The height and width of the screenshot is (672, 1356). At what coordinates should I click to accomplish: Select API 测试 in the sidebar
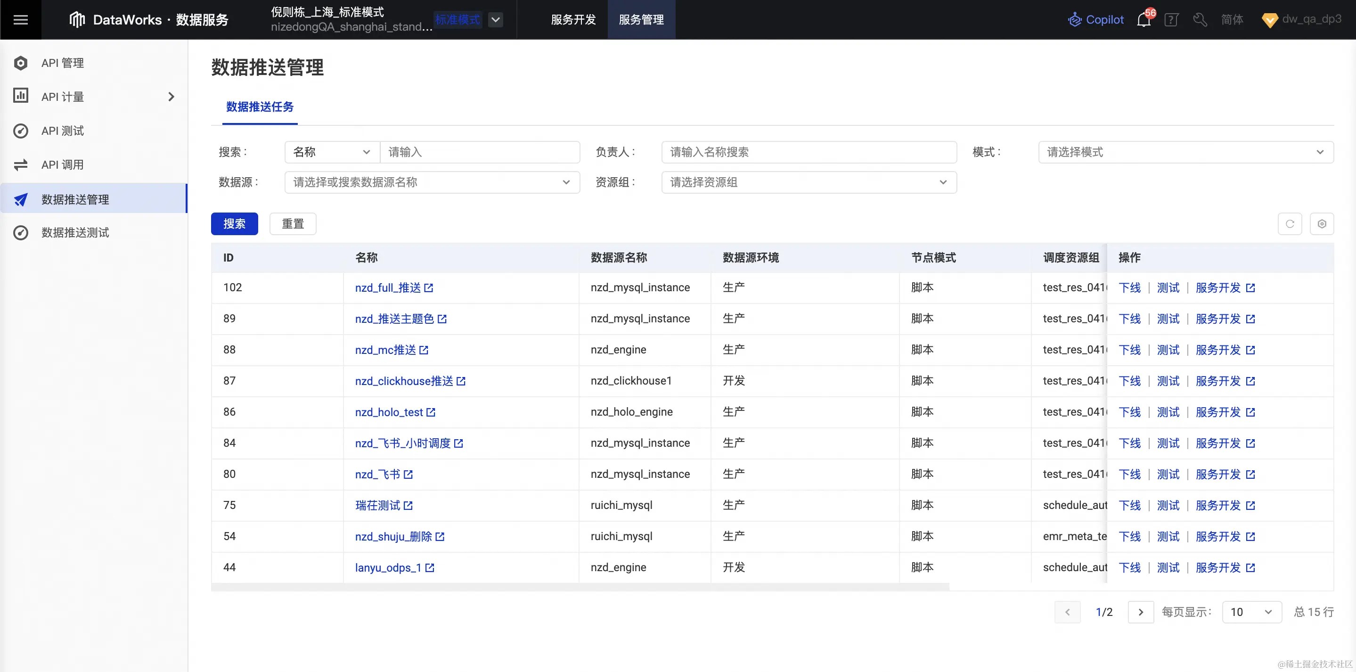(x=63, y=131)
